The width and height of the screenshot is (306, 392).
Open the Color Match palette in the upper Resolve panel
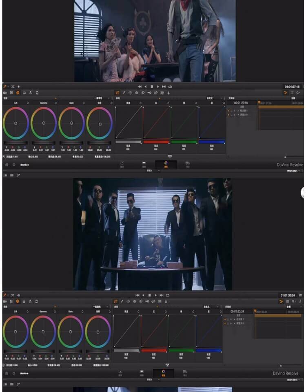click(x=11, y=93)
